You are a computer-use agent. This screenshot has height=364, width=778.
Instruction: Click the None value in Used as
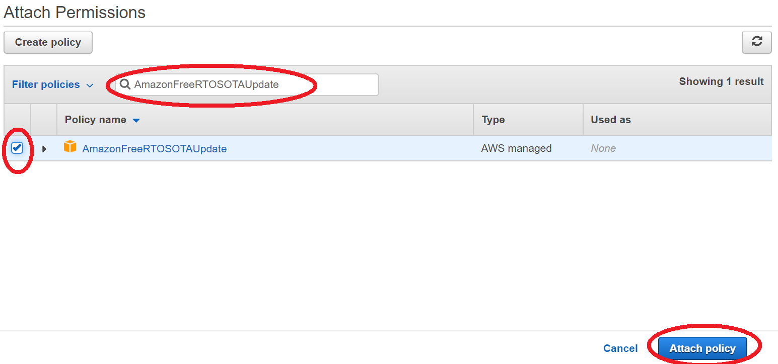(x=603, y=148)
